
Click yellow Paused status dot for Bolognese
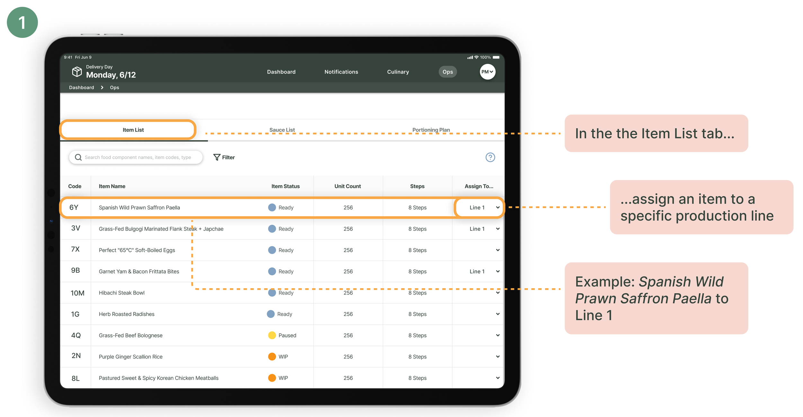click(x=272, y=335)
